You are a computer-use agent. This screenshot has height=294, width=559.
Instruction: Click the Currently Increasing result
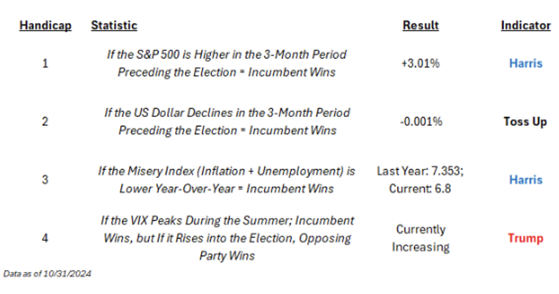click(420, 238)
